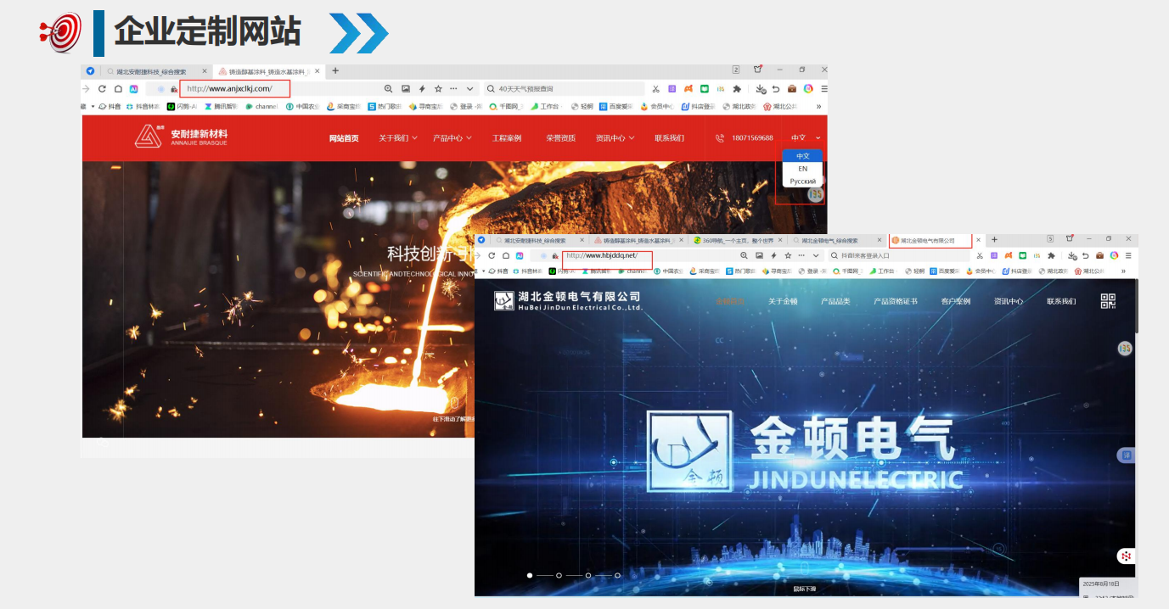Screen dimensions: 1169x609
Task: Open a new tab in the Jindun browser
Action: coord(994,240)
